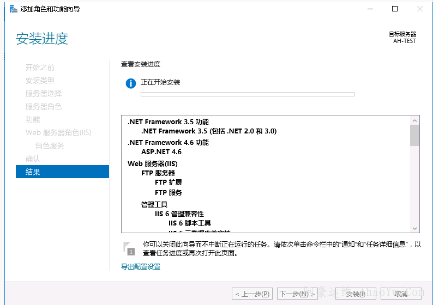Maximize the wizard window
Screen dimensions: 433x305
[395, 9]
